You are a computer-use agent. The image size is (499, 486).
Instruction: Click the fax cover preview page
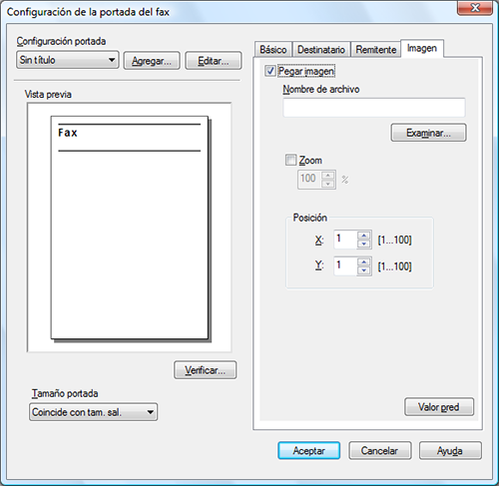click(130, 228)
